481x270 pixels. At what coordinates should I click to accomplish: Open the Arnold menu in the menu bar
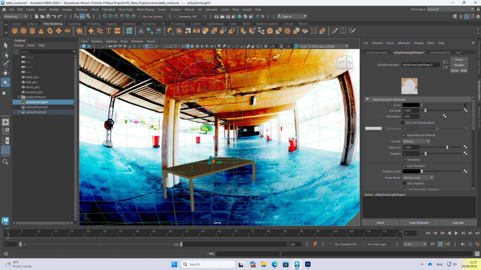tap(247, 9)
